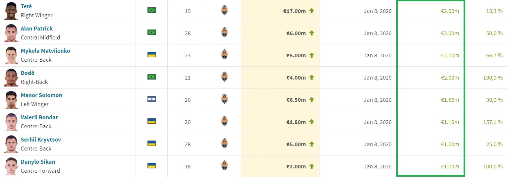Click the green up arrow beside €17.00m

pos(311,11)
